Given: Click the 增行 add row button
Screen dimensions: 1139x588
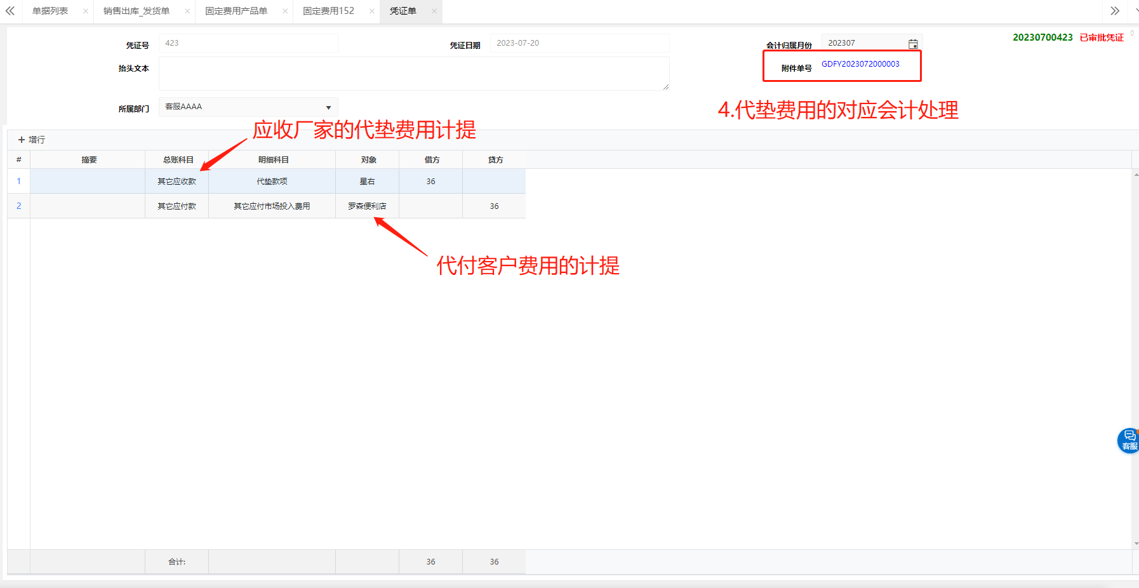Looking at the screenshot, I should point(32,140).
